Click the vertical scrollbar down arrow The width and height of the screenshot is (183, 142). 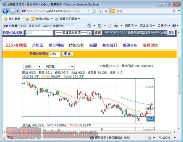tap(179, 128)
